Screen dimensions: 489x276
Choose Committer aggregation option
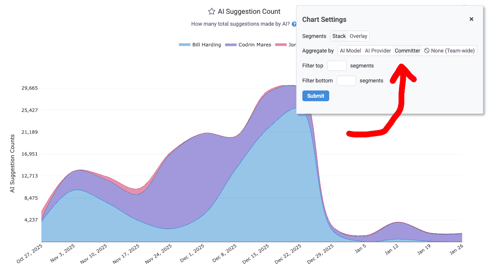[x=407, y=51]
